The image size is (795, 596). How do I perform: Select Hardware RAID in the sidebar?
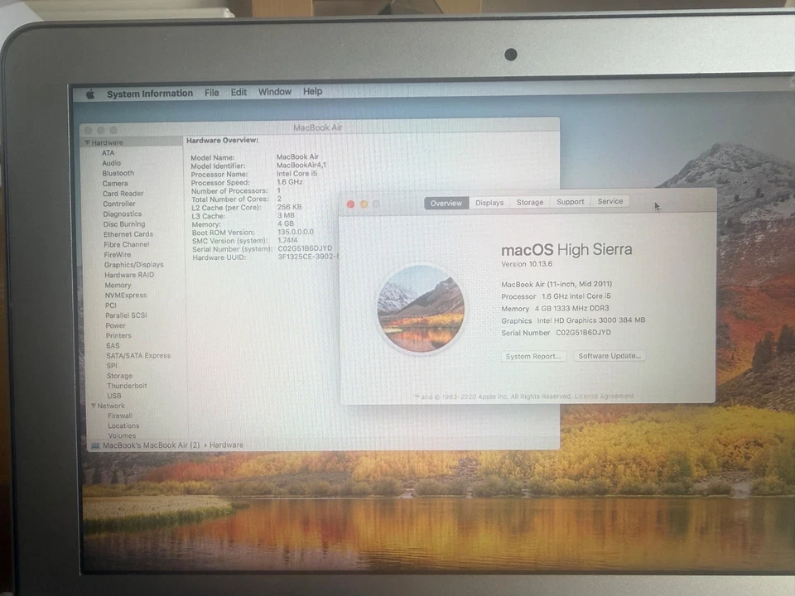click(x=129, y=275)
